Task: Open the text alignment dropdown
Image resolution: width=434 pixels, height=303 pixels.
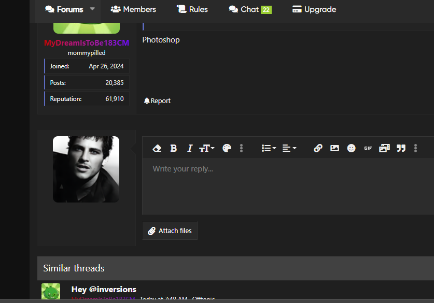Action: (x=289, y=148)
